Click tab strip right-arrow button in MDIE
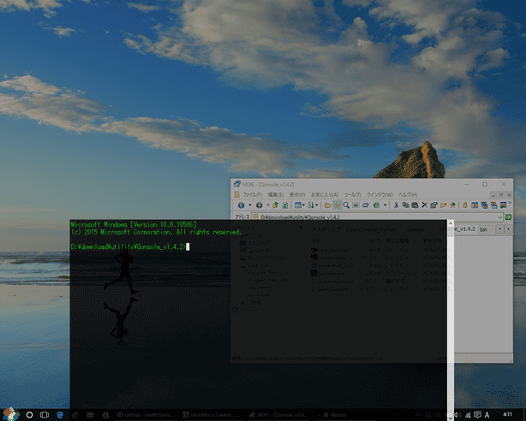This screenshot has width=526, height=421. coord(508,229)
